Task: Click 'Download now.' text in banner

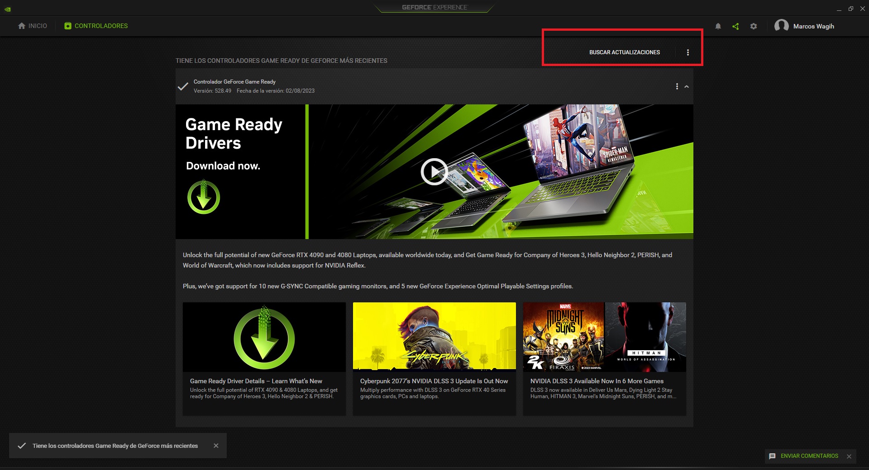Action: point(223,166)
